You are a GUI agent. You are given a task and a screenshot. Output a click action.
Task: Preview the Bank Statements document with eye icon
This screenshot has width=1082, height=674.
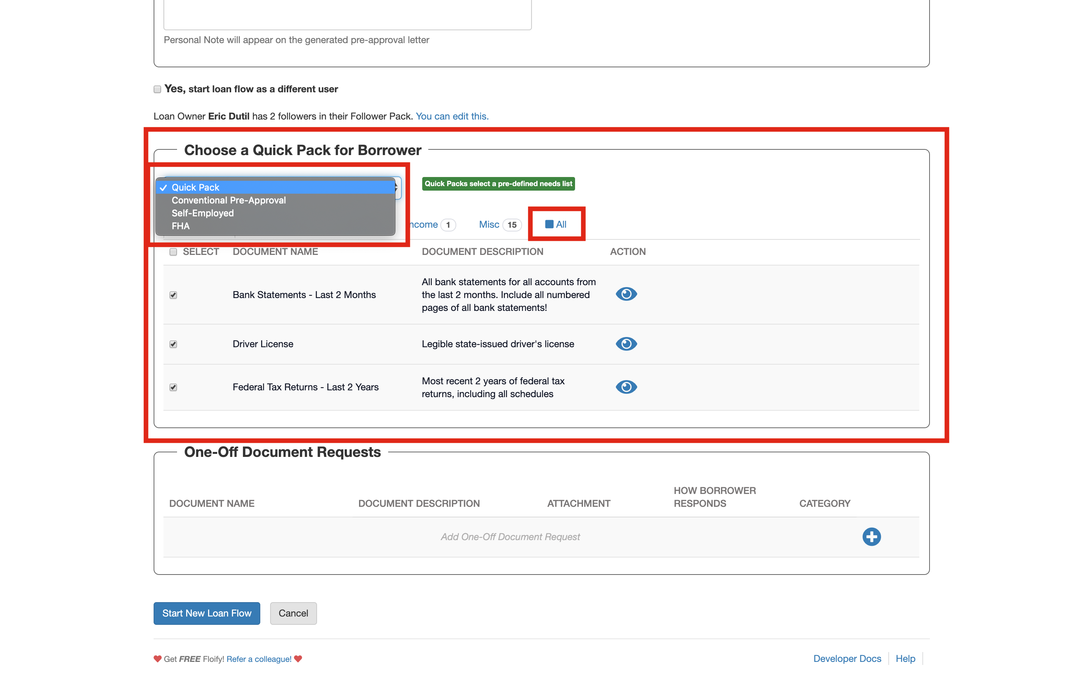pyautogui.click(x=626, y=294)
